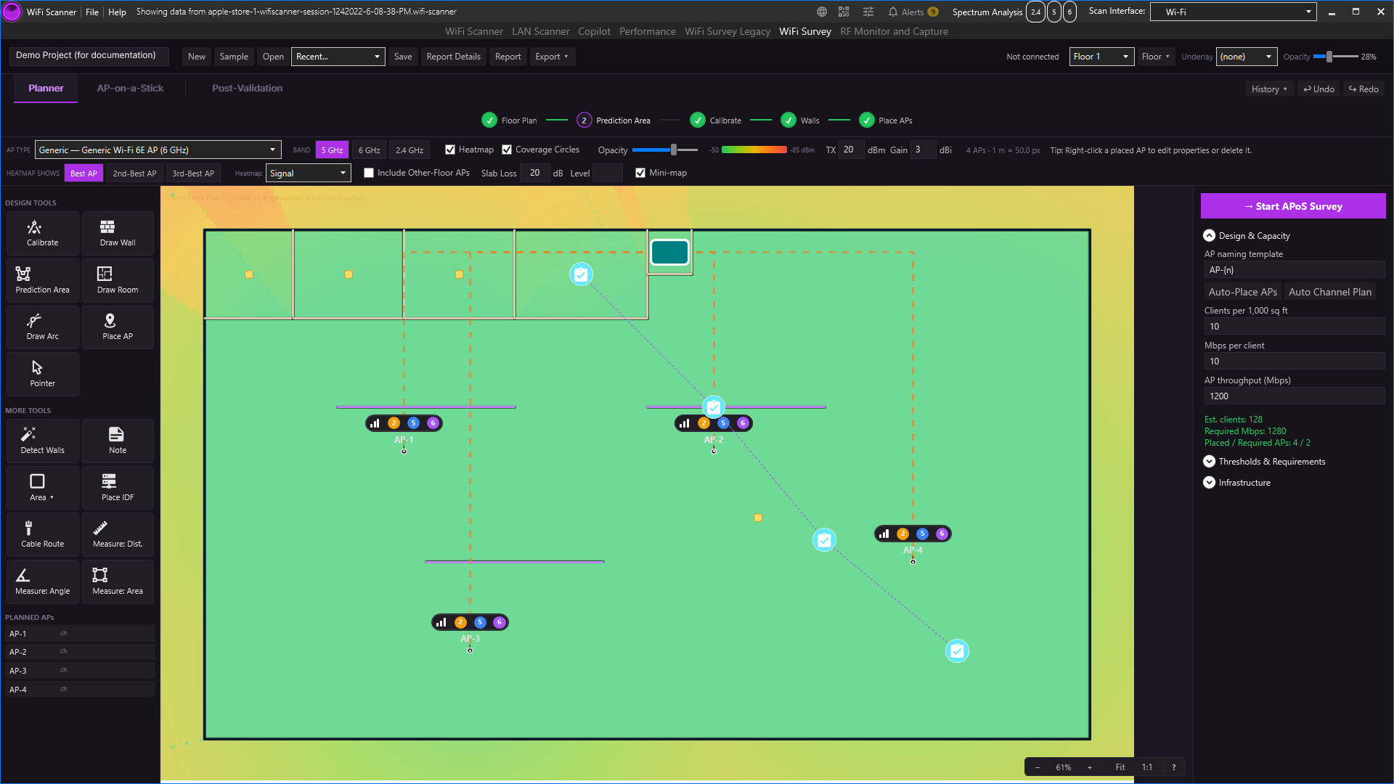Screen dimensions: 1394x784
Task: Open the Recent projects dropdown
Action: point(338,57)
